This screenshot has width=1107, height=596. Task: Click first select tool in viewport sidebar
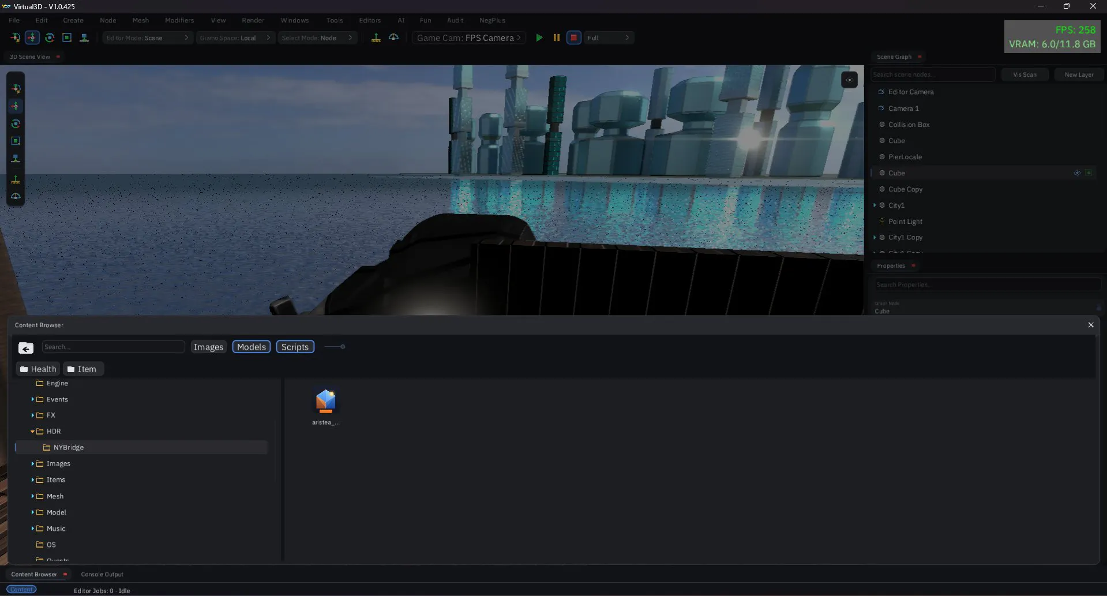(x=16, y=89)
